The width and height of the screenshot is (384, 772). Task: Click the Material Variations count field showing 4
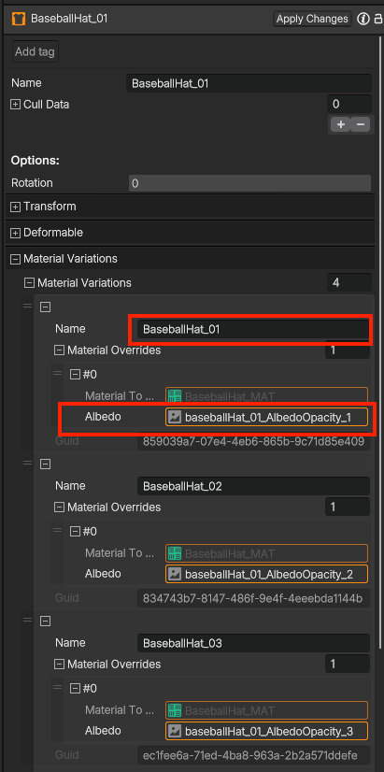point(348,283)
